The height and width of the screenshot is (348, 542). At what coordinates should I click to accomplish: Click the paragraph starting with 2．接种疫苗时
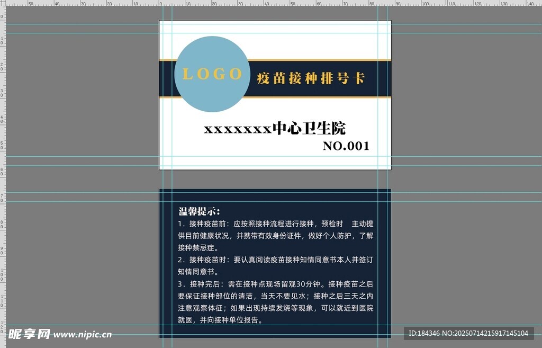tap(275, 265)
